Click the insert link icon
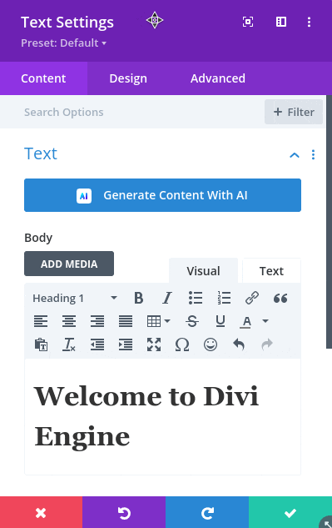The image size is (332, 528). (252, 298)
